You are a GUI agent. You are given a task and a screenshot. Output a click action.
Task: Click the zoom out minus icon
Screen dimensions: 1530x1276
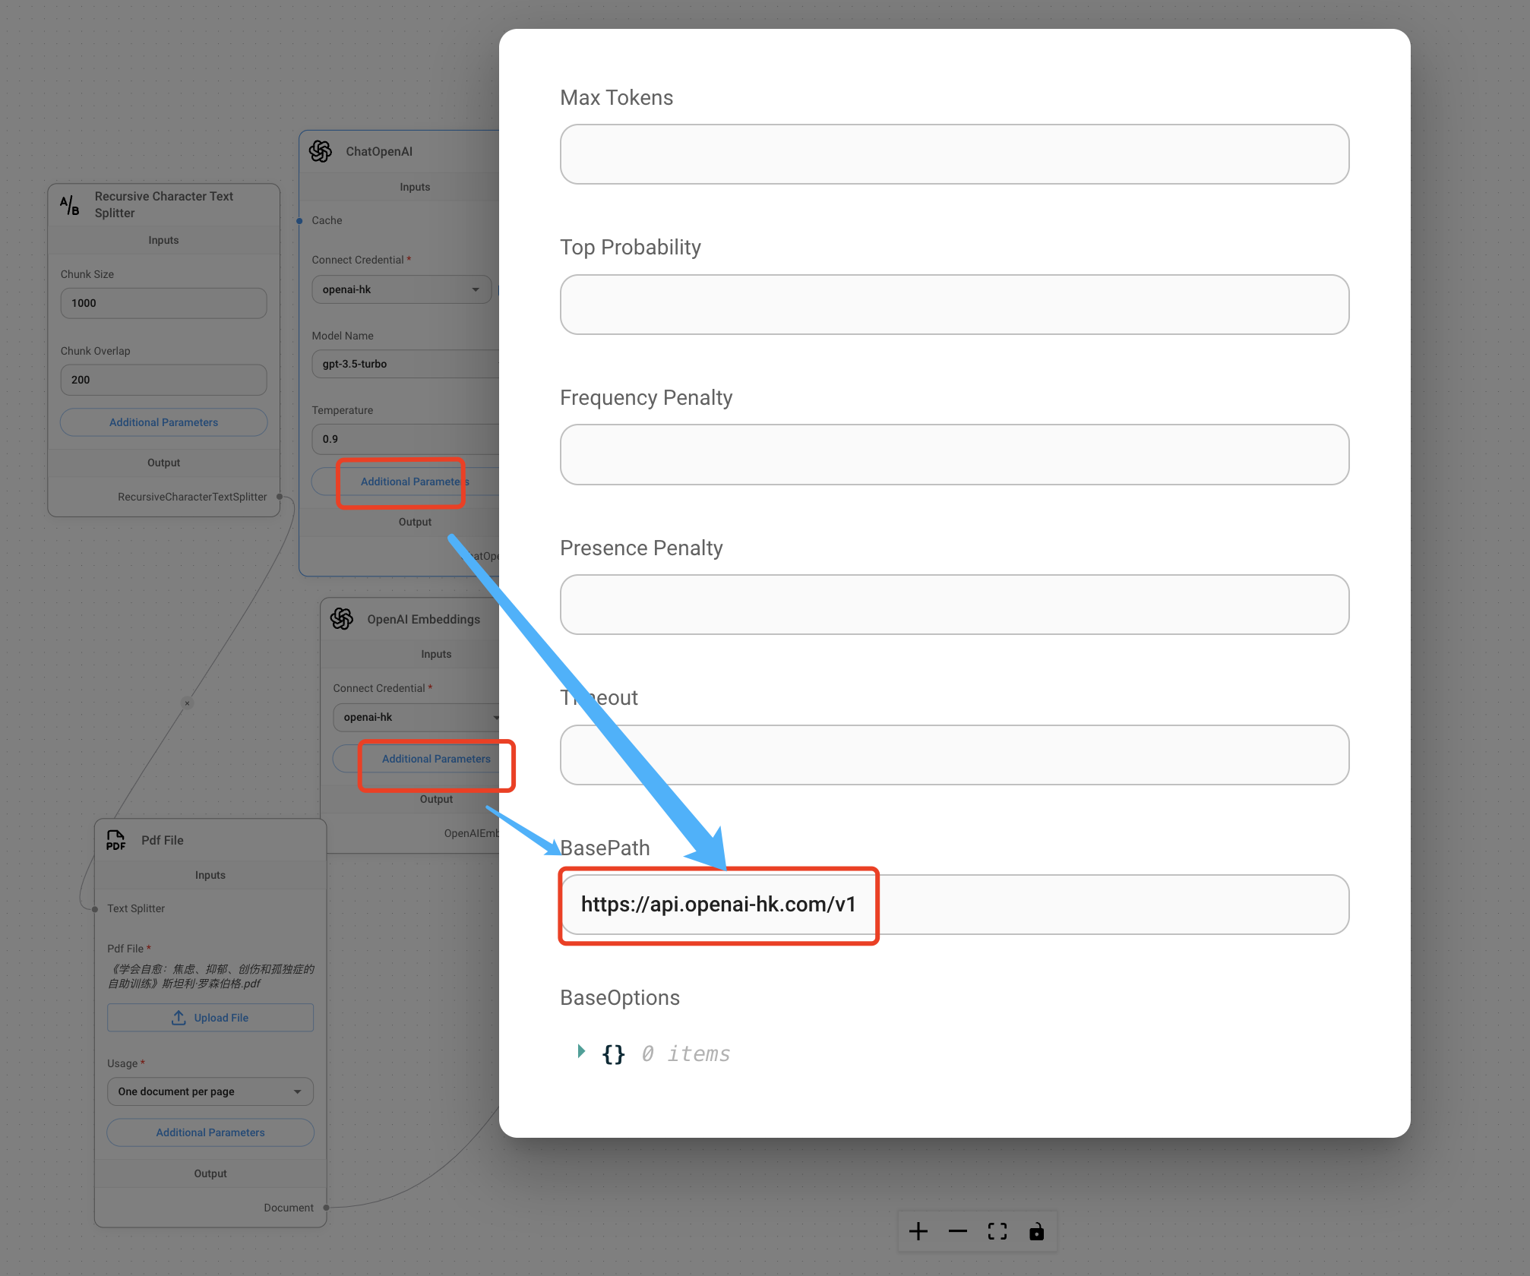tap(957, 1231)
